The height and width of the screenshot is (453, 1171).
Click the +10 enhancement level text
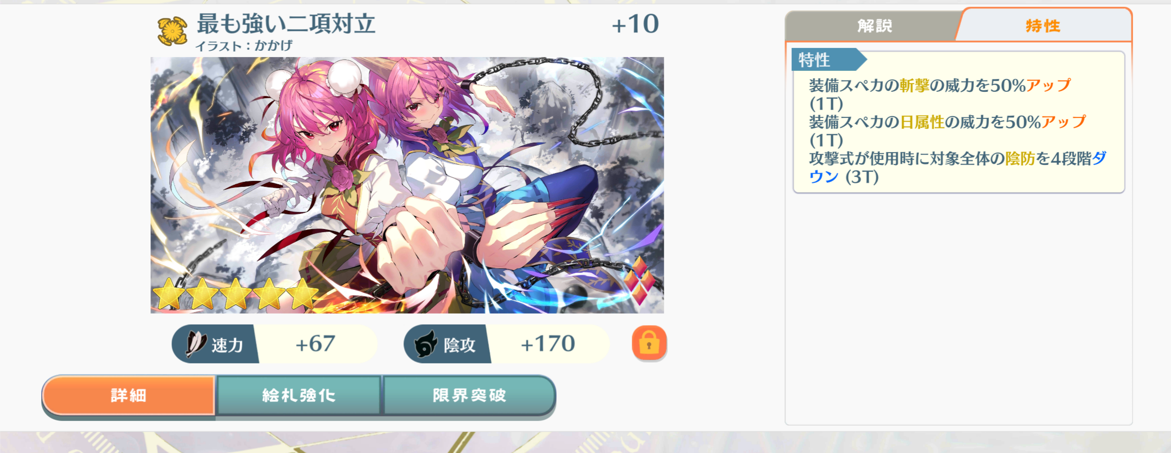click(x=635, y=24)
